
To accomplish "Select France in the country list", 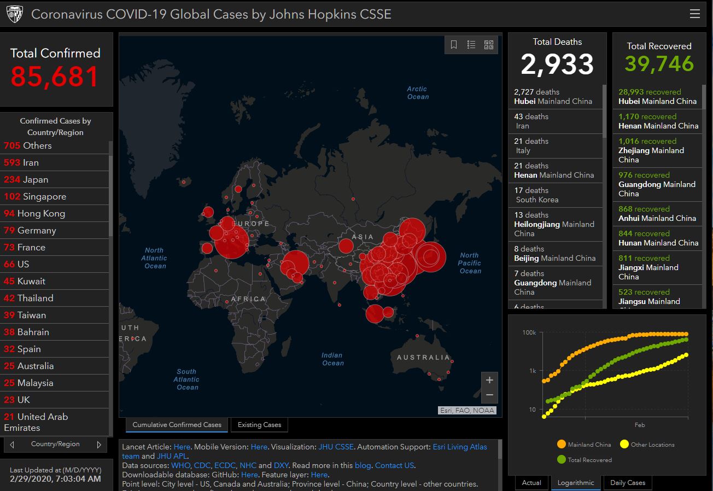I will 55,247.
